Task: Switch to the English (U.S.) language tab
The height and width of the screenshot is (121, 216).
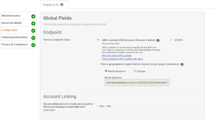Action: point(54,5)
